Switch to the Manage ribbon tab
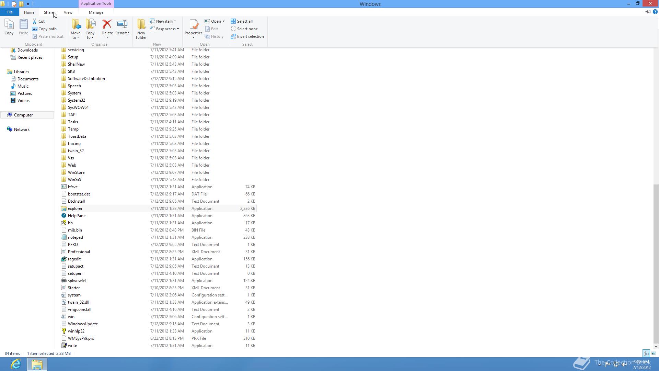Viewport: 659px width, 371px height. pos(96,12)
